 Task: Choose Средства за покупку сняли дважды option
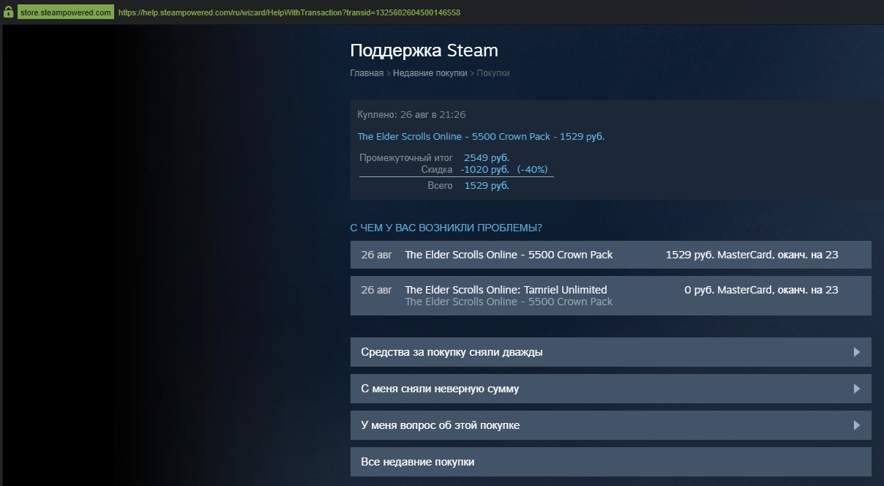coord(611,352)
